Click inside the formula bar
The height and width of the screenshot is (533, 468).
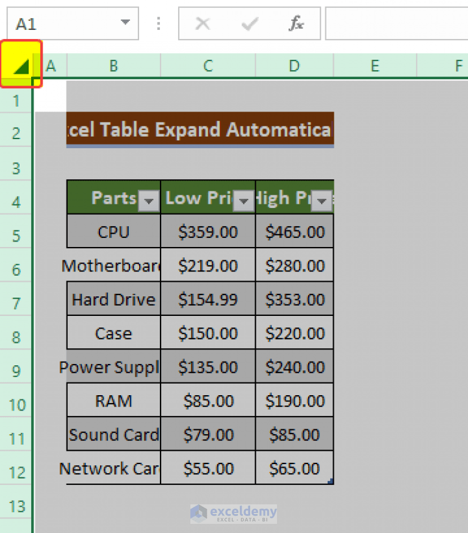pyautogui.click(x=397, y=23)
